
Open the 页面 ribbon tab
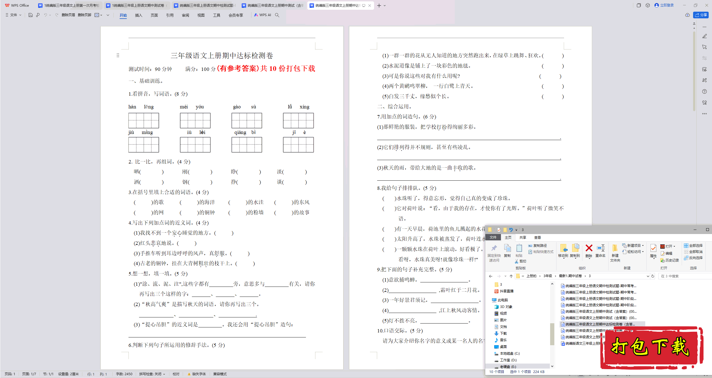click(x=154, y=15)
